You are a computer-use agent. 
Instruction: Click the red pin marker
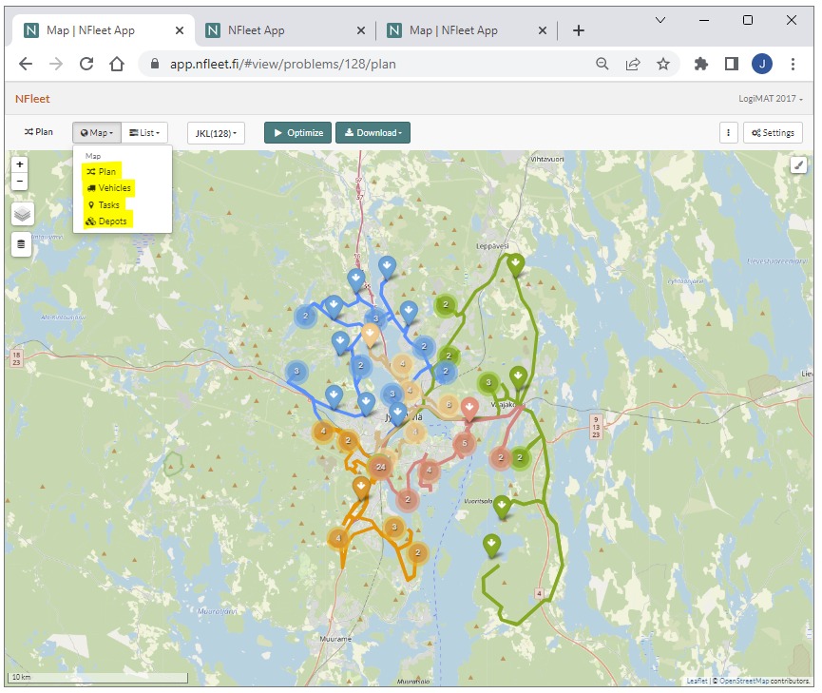click(x=469, y=409)
